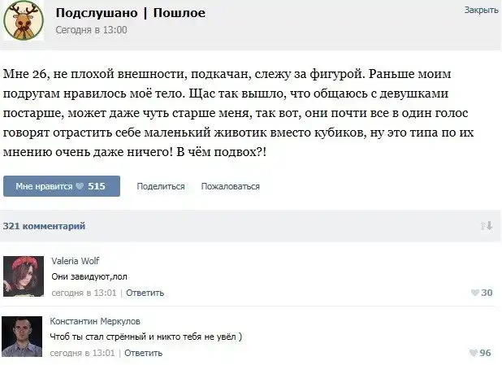The width and height of the screenshot is (502, 365).
Task: Click the timestamp on Константин Меркулов's comment
Action: (84, 353)
